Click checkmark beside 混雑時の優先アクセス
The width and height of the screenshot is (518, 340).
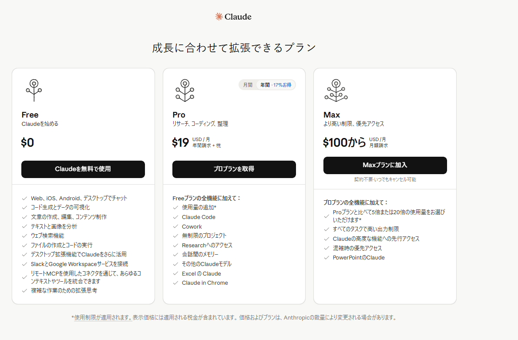[x=326, y=248]
